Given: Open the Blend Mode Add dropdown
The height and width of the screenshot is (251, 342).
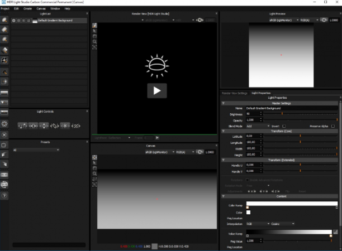Looking at the screenshot, I should tap(258, 126).
